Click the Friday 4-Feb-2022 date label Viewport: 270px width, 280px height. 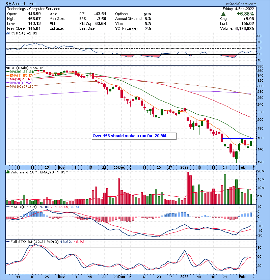pyautogui.click(x=238, y=9)
